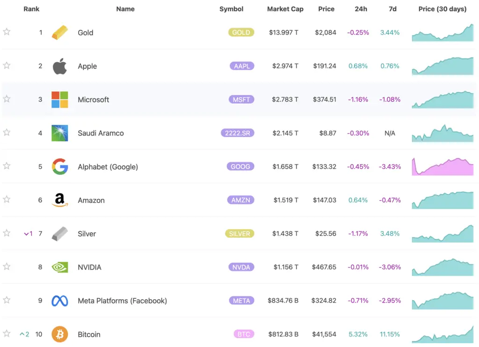This screenshot has width=479, height=347.
Task: Click Alphabet's pink 30-day price chart
Action: 442,166
